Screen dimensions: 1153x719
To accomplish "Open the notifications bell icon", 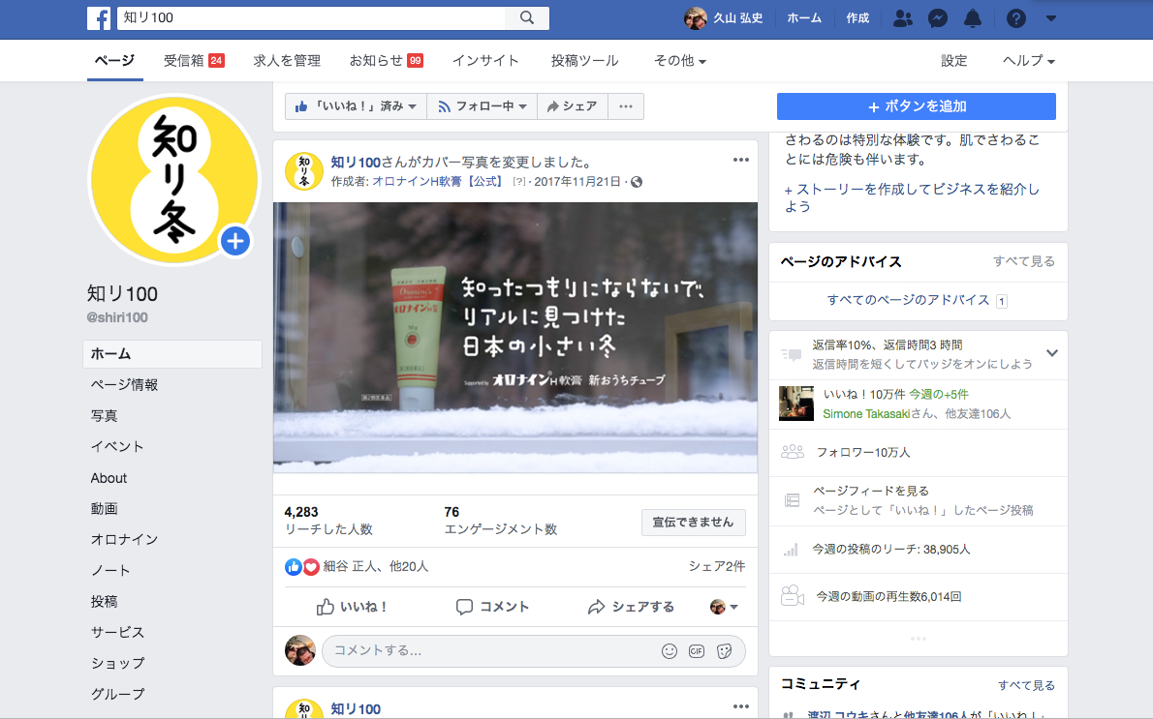I will coord(972,18).
